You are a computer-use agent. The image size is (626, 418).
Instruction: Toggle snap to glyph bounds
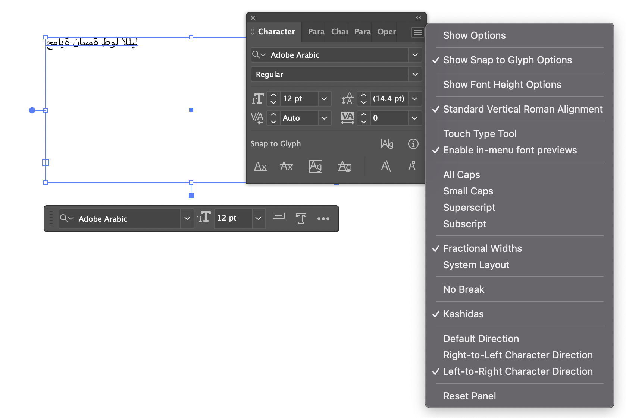click(315, 167)
